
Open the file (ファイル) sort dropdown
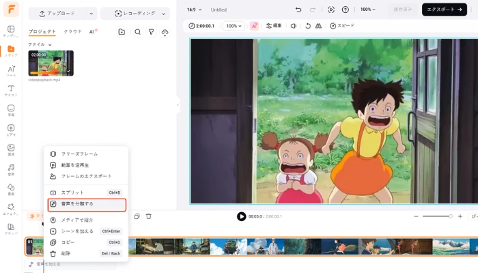tap(40, 44)
